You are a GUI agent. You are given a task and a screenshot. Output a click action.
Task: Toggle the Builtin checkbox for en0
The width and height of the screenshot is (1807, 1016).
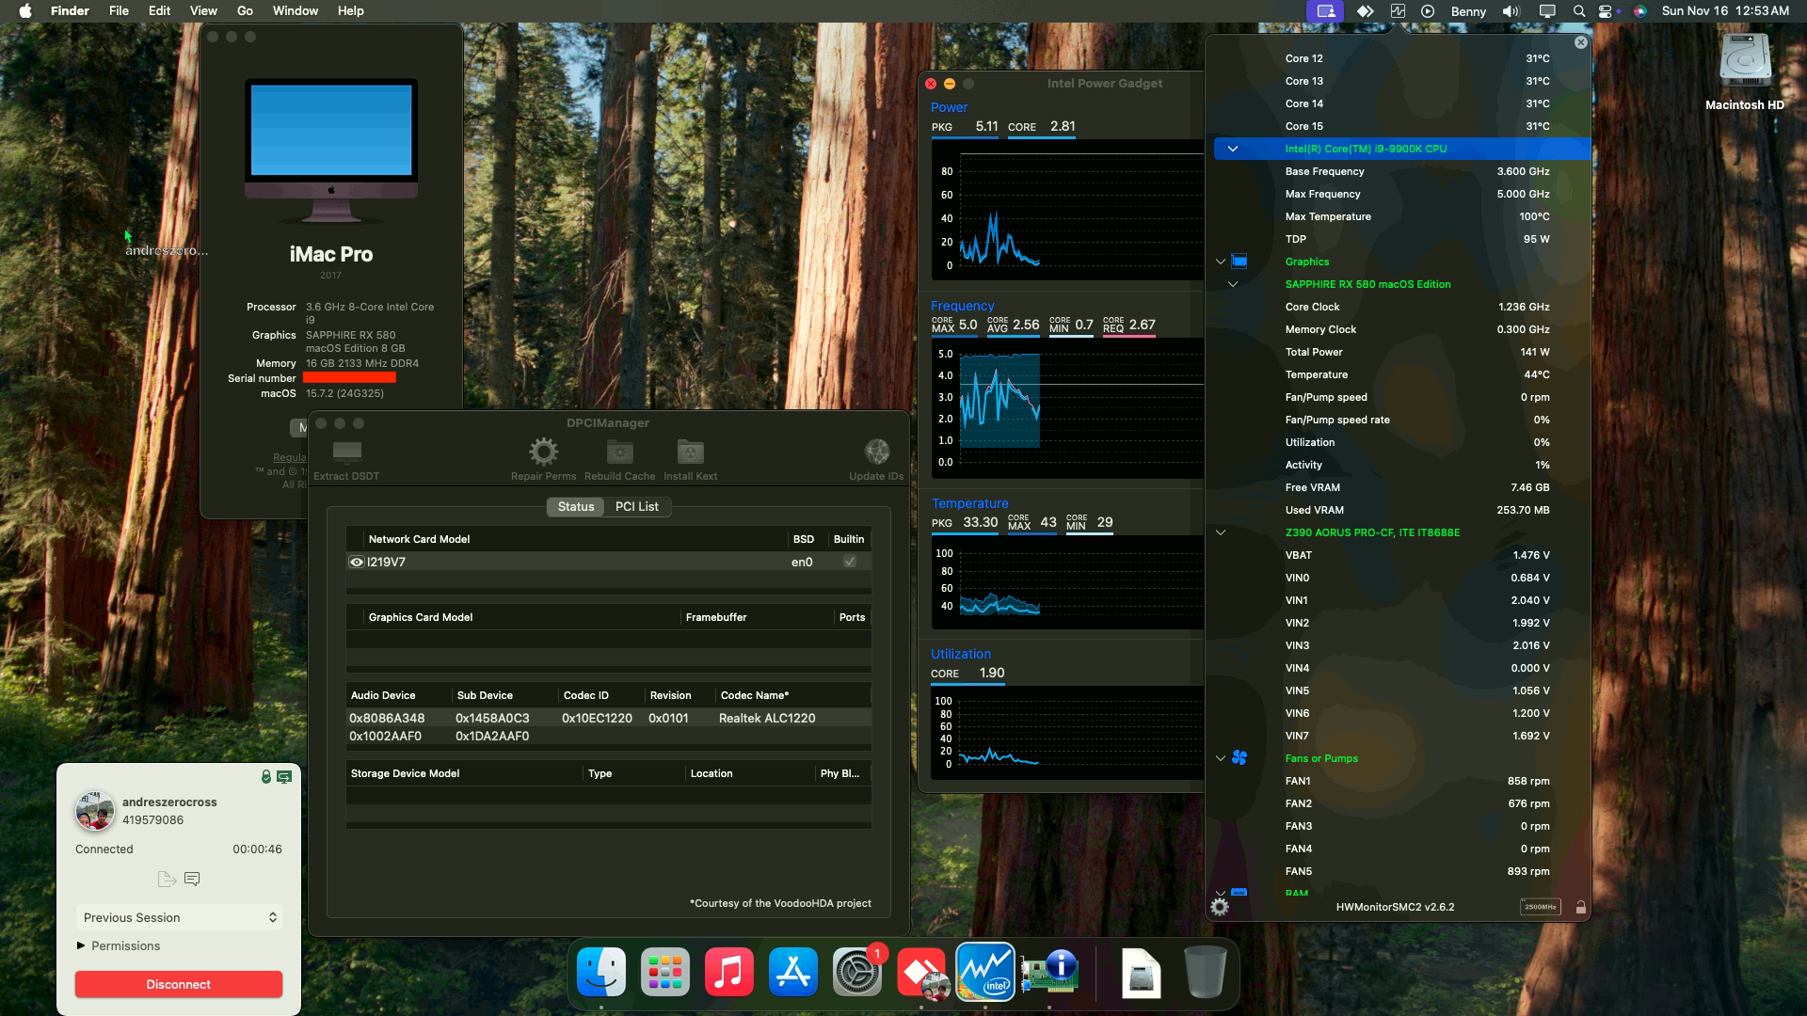coord(848,562)
